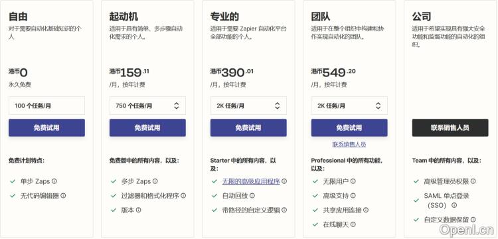Click info icon next to 自动回放
The image size is (498, 239).
point(252,196)
